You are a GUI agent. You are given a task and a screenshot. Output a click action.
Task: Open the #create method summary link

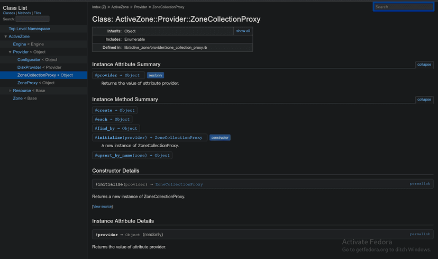click(x=104, y=110)
